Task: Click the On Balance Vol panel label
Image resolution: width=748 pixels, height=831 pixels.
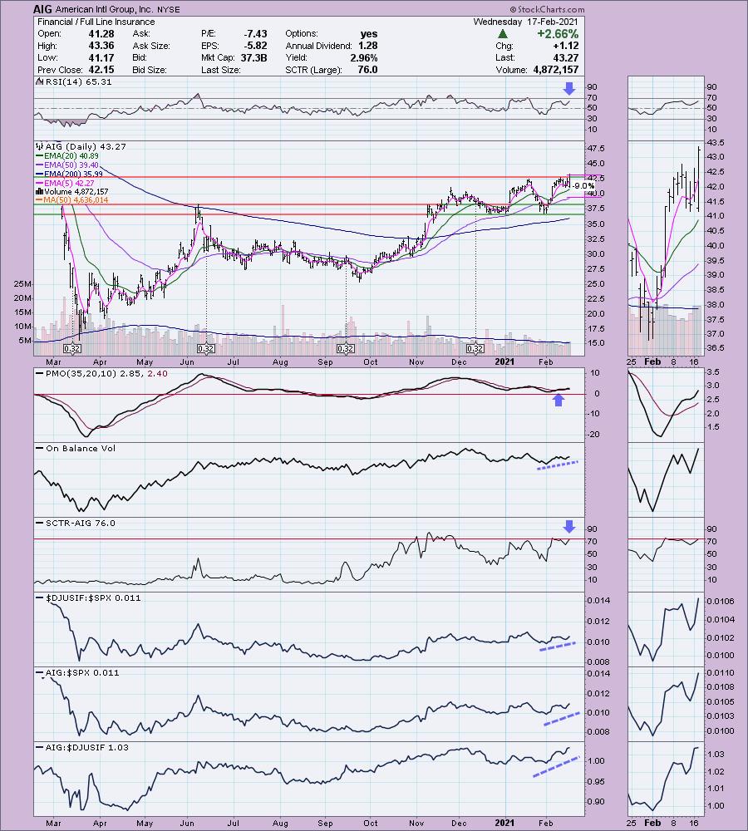Action: coord(81,449)
